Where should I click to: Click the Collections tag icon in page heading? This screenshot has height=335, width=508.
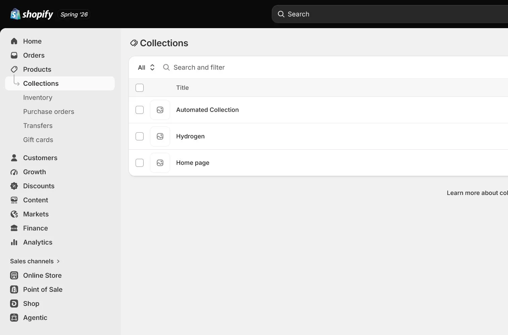(x=134, y=43)
